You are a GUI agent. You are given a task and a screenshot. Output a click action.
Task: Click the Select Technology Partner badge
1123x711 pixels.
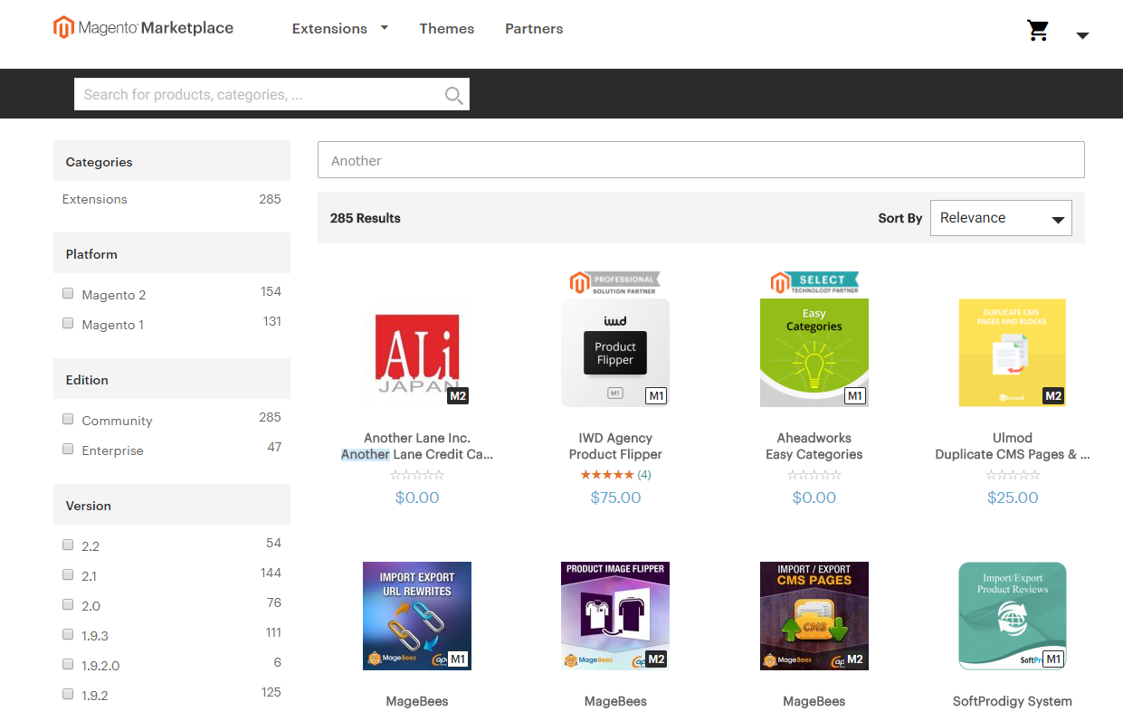(x=814, y=283)
